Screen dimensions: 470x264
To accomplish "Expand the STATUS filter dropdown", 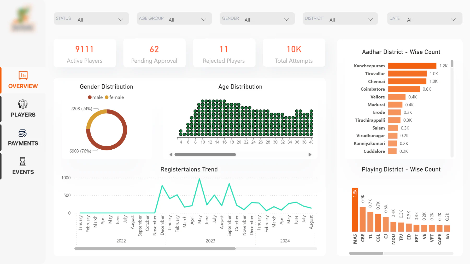I will click(91, 19).
